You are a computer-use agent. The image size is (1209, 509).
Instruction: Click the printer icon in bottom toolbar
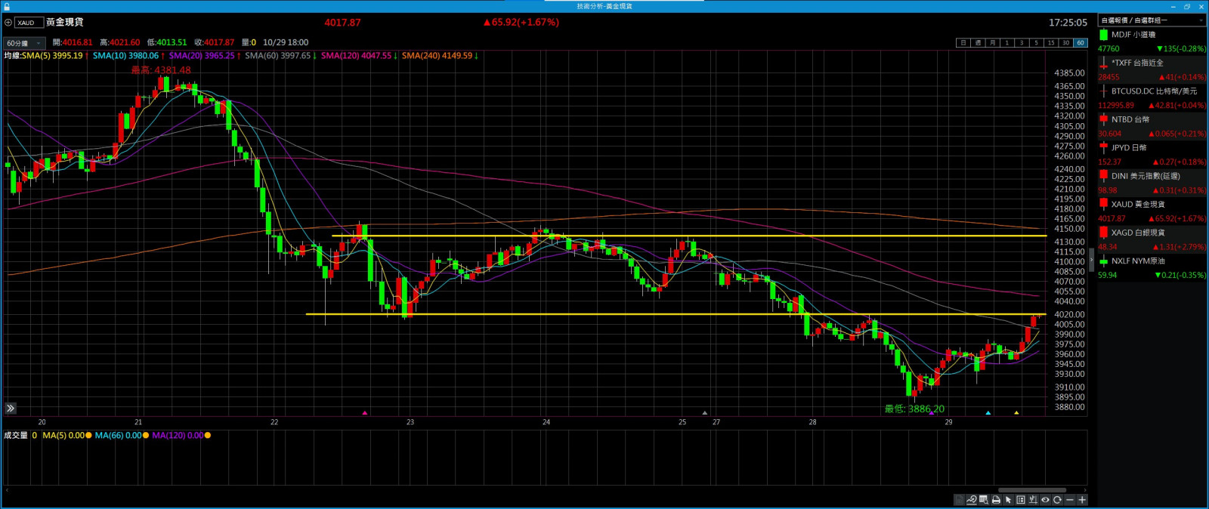pyautogui.click(x=996, y=500)
